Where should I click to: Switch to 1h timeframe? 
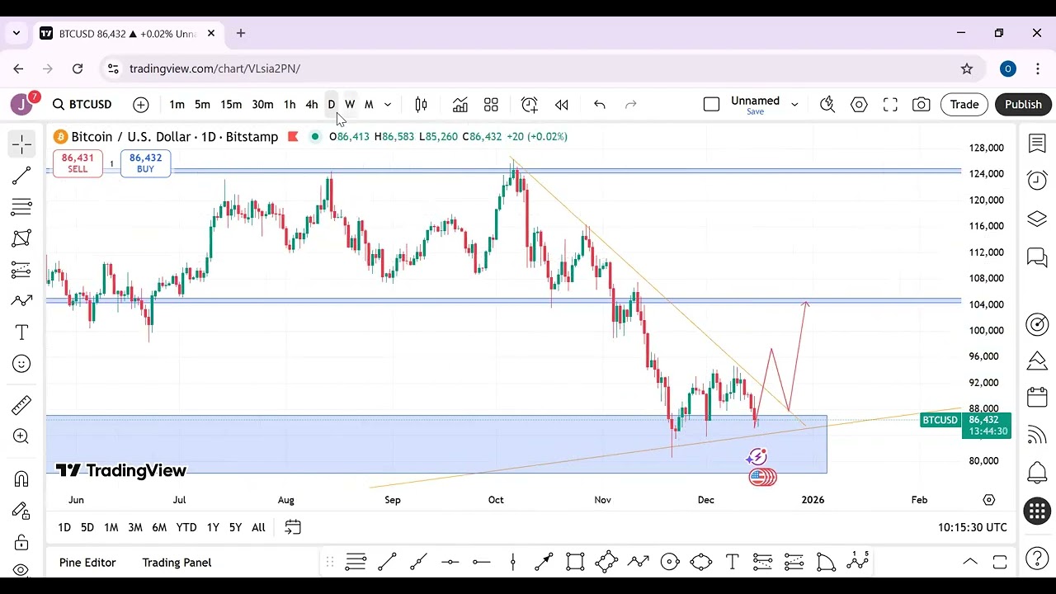coord(290,105)
